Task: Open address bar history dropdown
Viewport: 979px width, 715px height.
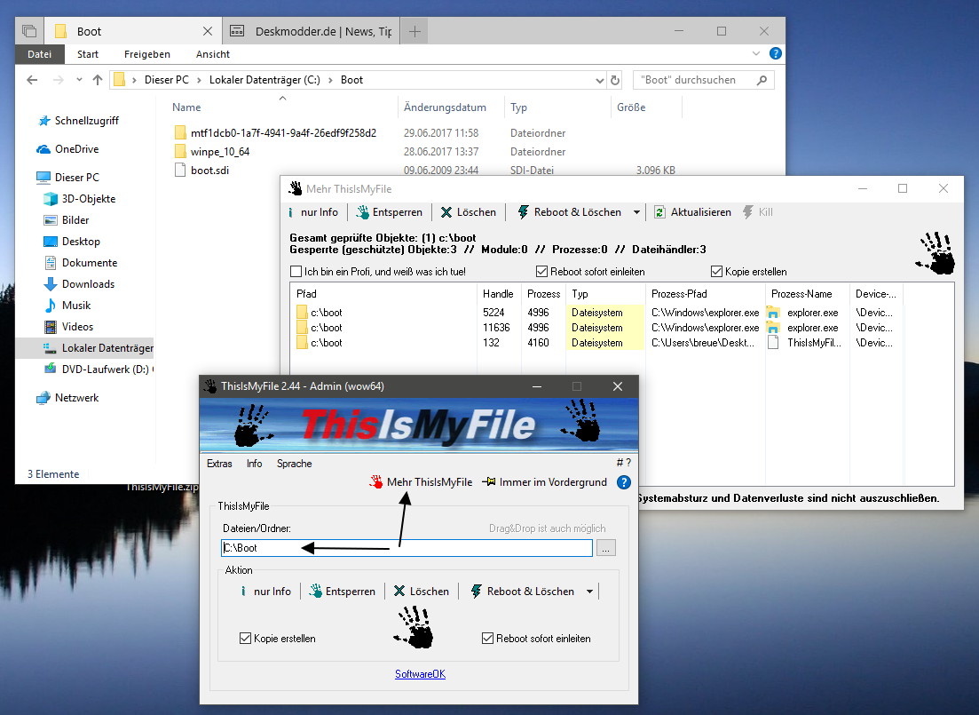Action: point(599,80)
